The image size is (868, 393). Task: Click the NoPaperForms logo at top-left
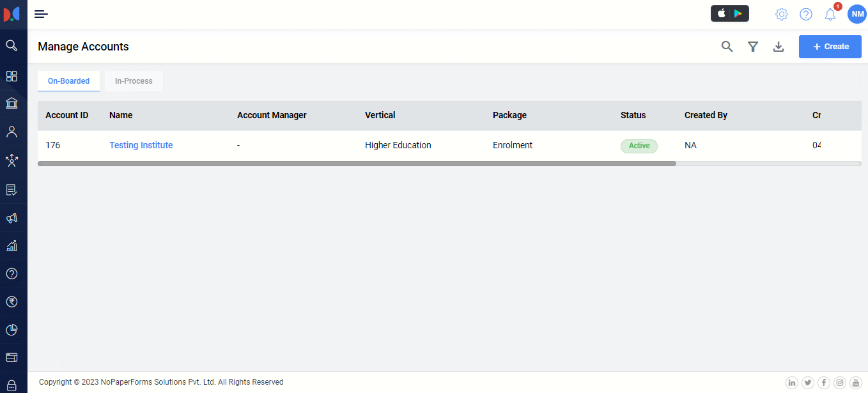(12, 13)
